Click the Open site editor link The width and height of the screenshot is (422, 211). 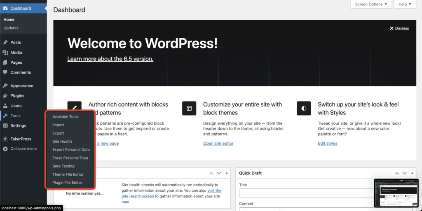[x=218, y=144]
